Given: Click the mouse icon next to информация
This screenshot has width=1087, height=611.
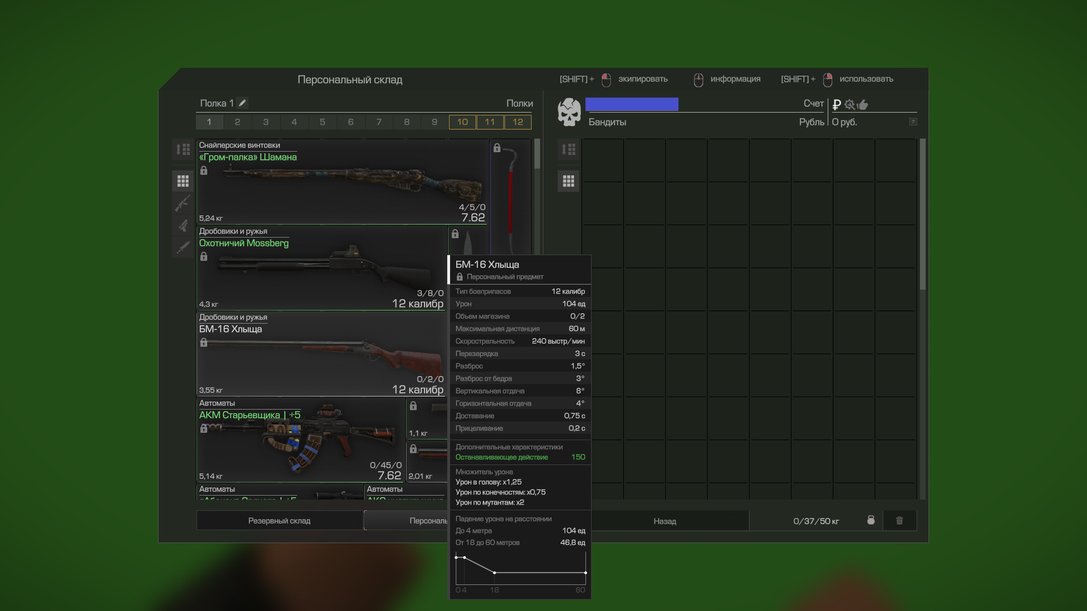Looking at the screenshot, I should point(699,80).
